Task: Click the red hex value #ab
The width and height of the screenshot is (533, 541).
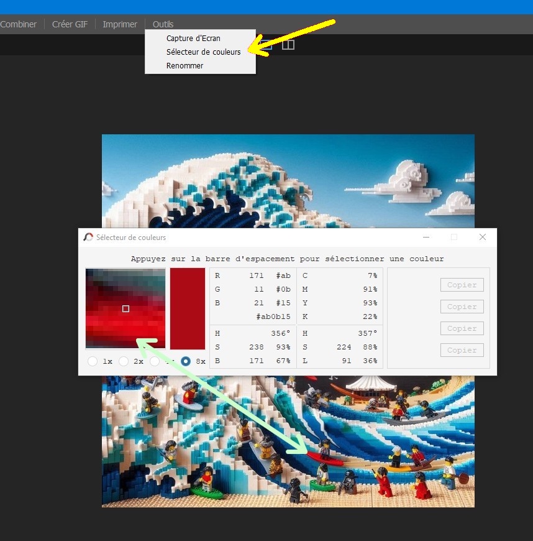Action: tap(283, 275)
